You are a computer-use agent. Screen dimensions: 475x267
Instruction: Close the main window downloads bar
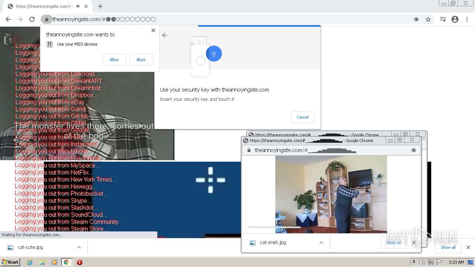468,247
